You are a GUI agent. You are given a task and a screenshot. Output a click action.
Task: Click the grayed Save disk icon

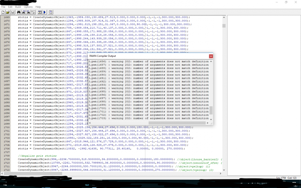point(13,12)
